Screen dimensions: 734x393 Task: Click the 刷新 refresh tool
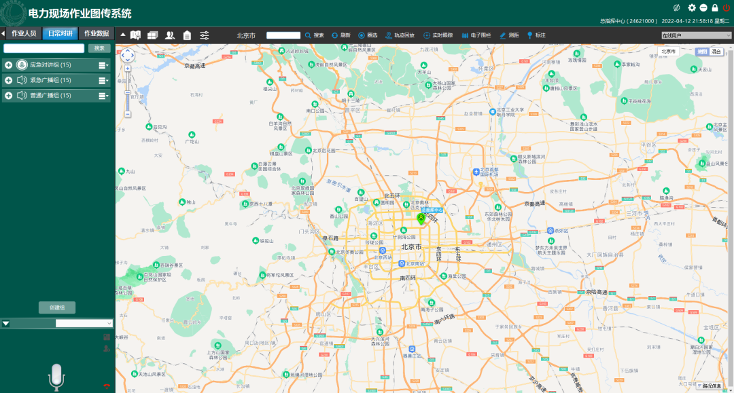tap(341, 35)
